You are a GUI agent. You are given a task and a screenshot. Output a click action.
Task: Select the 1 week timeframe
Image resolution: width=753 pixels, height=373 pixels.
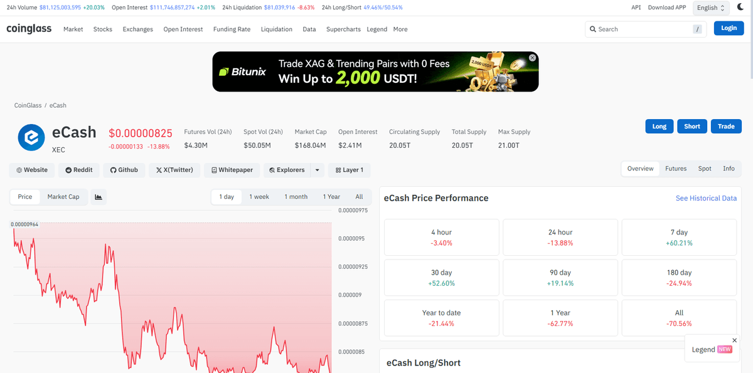pyautogui.click(x=259, y=197)
